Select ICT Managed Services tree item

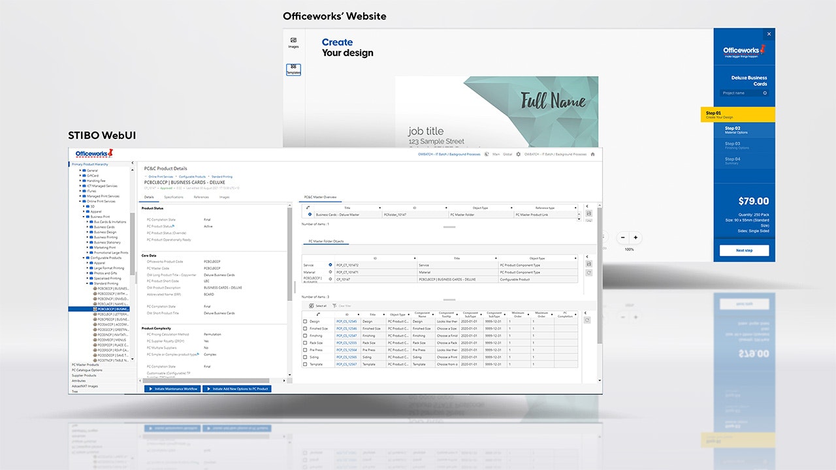click(102, 185)
